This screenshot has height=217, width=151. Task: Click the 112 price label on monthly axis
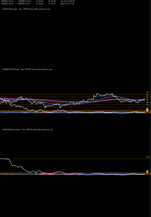[x=148, y=157]
